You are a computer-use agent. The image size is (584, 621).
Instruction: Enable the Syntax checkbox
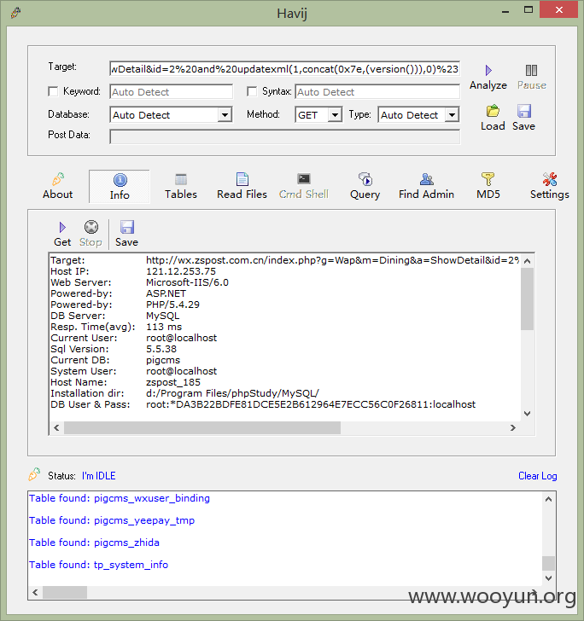tap(252, 91)
